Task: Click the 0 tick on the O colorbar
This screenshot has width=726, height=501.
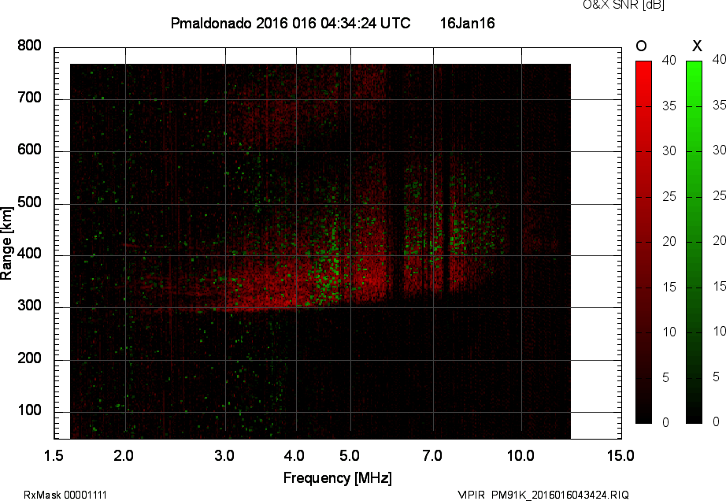Action: click(666, 422)
